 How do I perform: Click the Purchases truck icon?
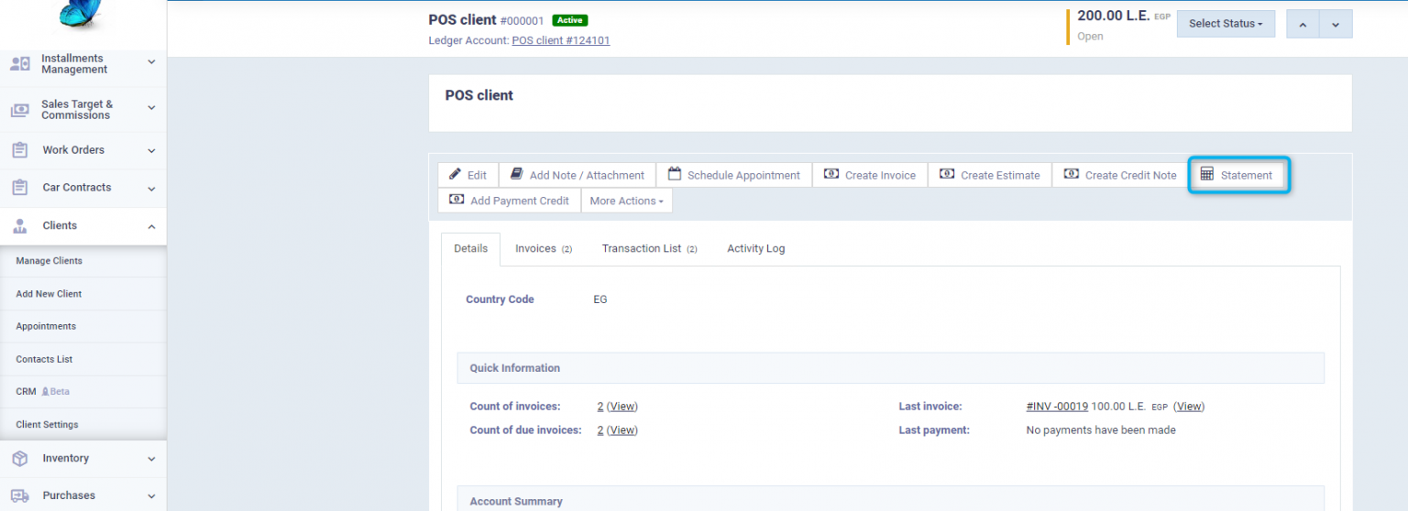pos(19,495)
